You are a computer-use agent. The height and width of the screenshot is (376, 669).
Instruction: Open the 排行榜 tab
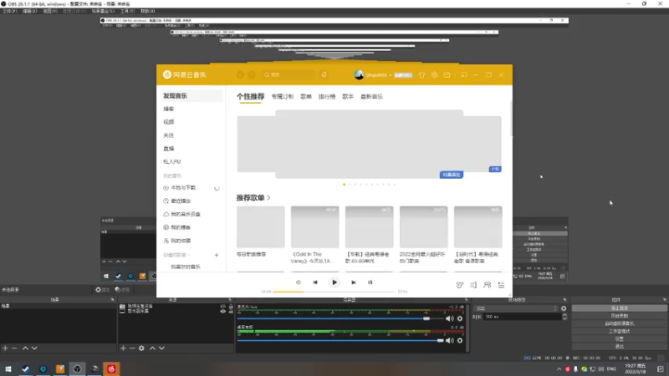(327, 97)
